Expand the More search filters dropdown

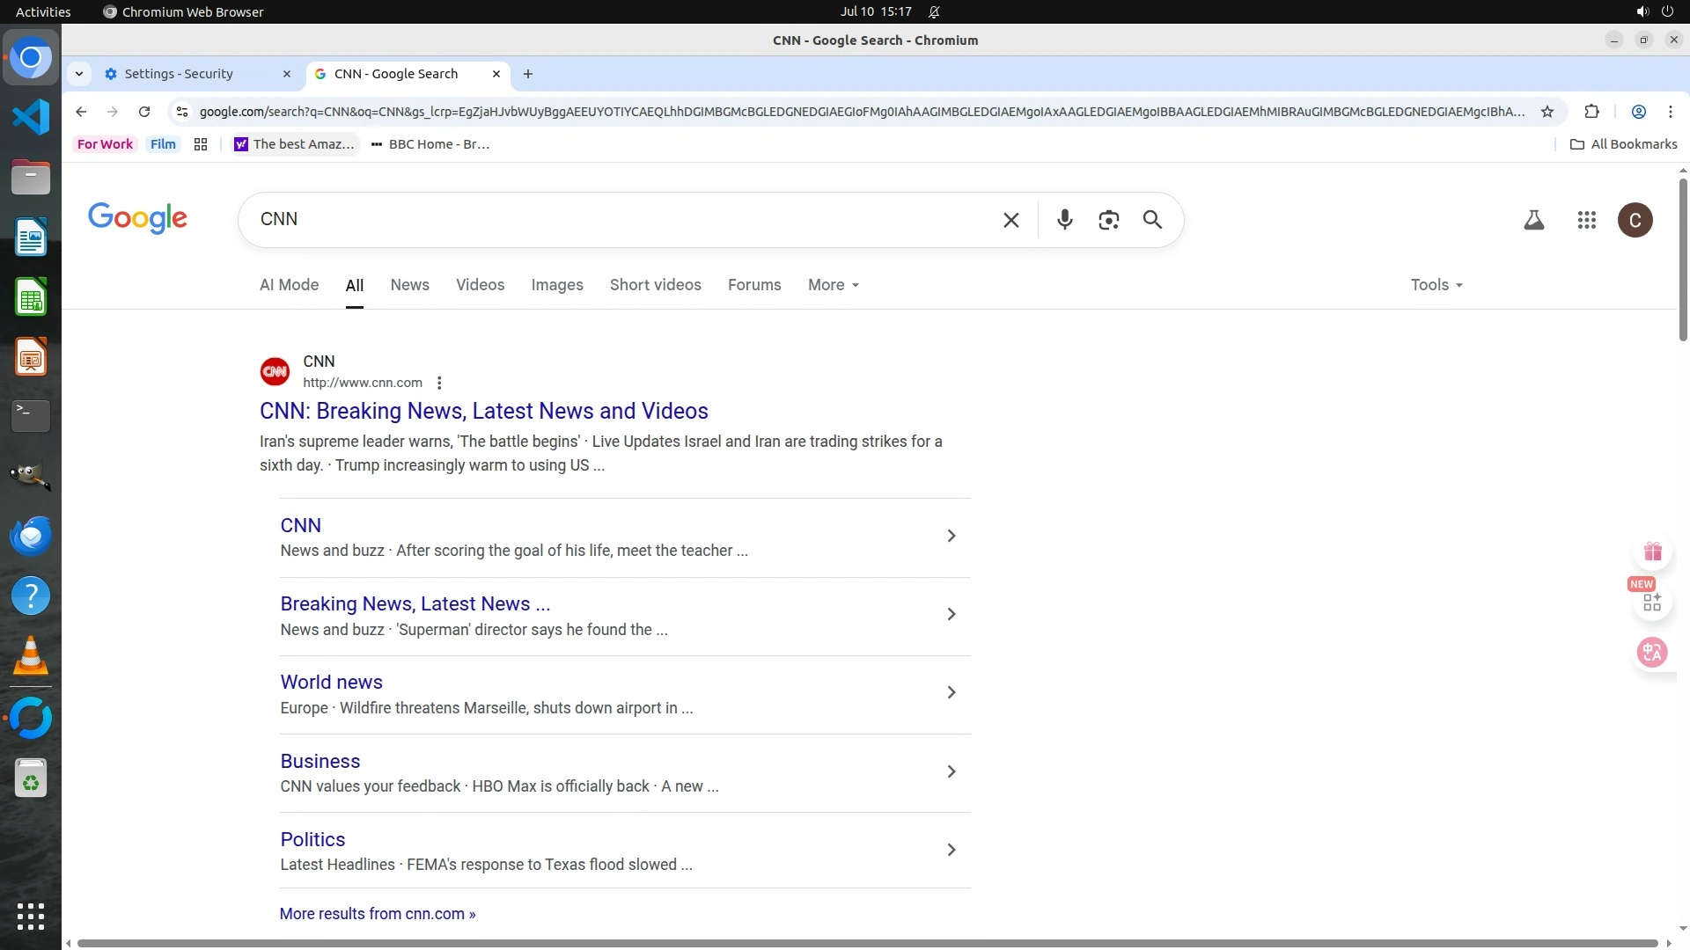coord(833,285)
